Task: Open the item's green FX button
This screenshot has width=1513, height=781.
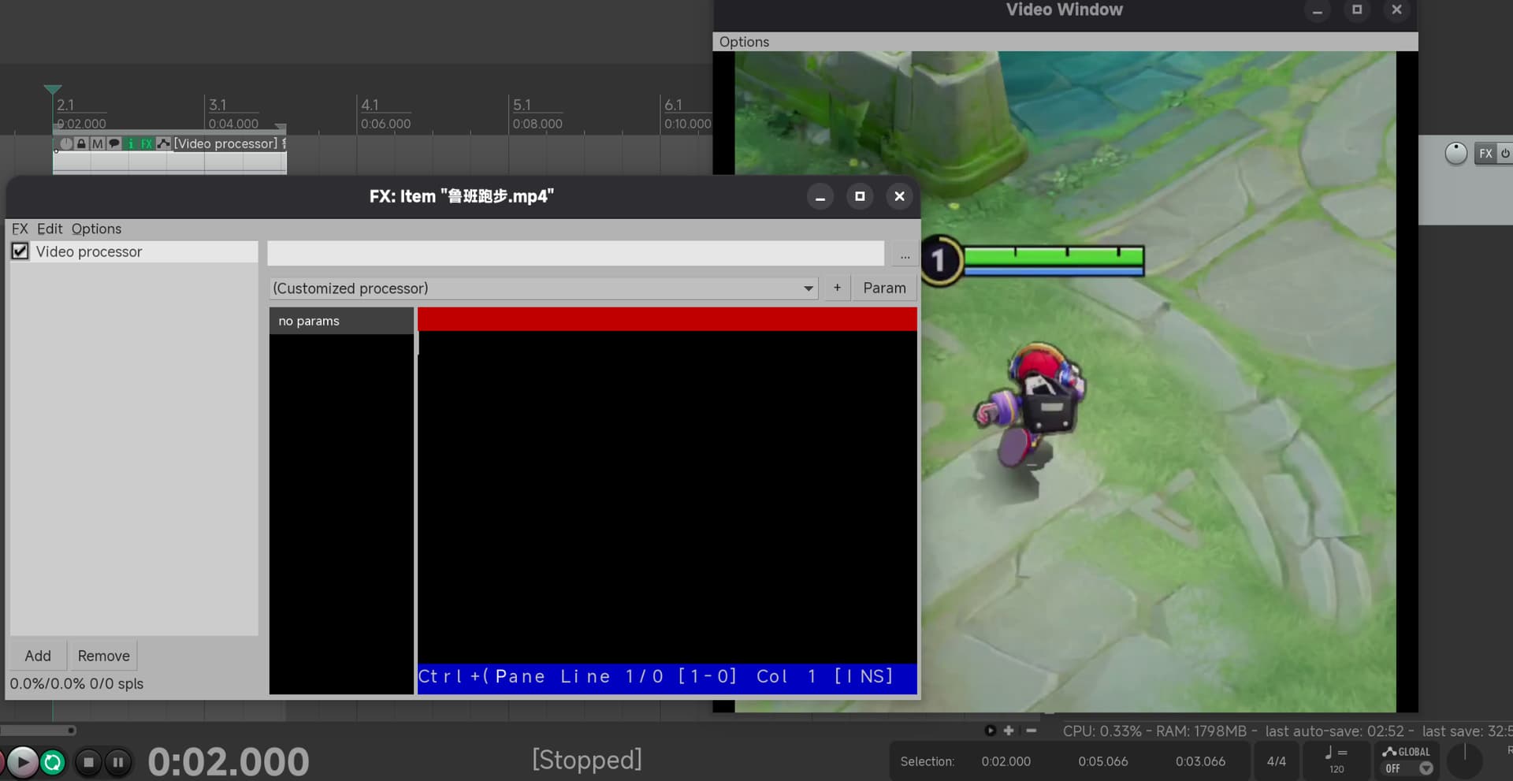Action: click(147, 143)
